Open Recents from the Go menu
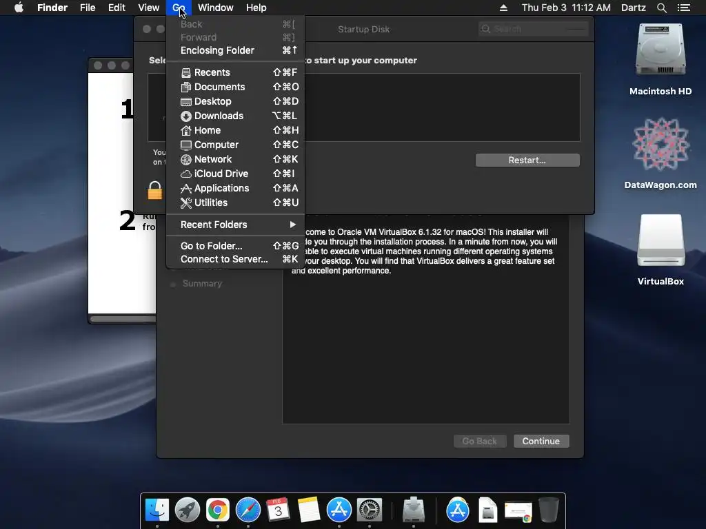The width and height of the screenshot is (706, 529). click(236, 72)
